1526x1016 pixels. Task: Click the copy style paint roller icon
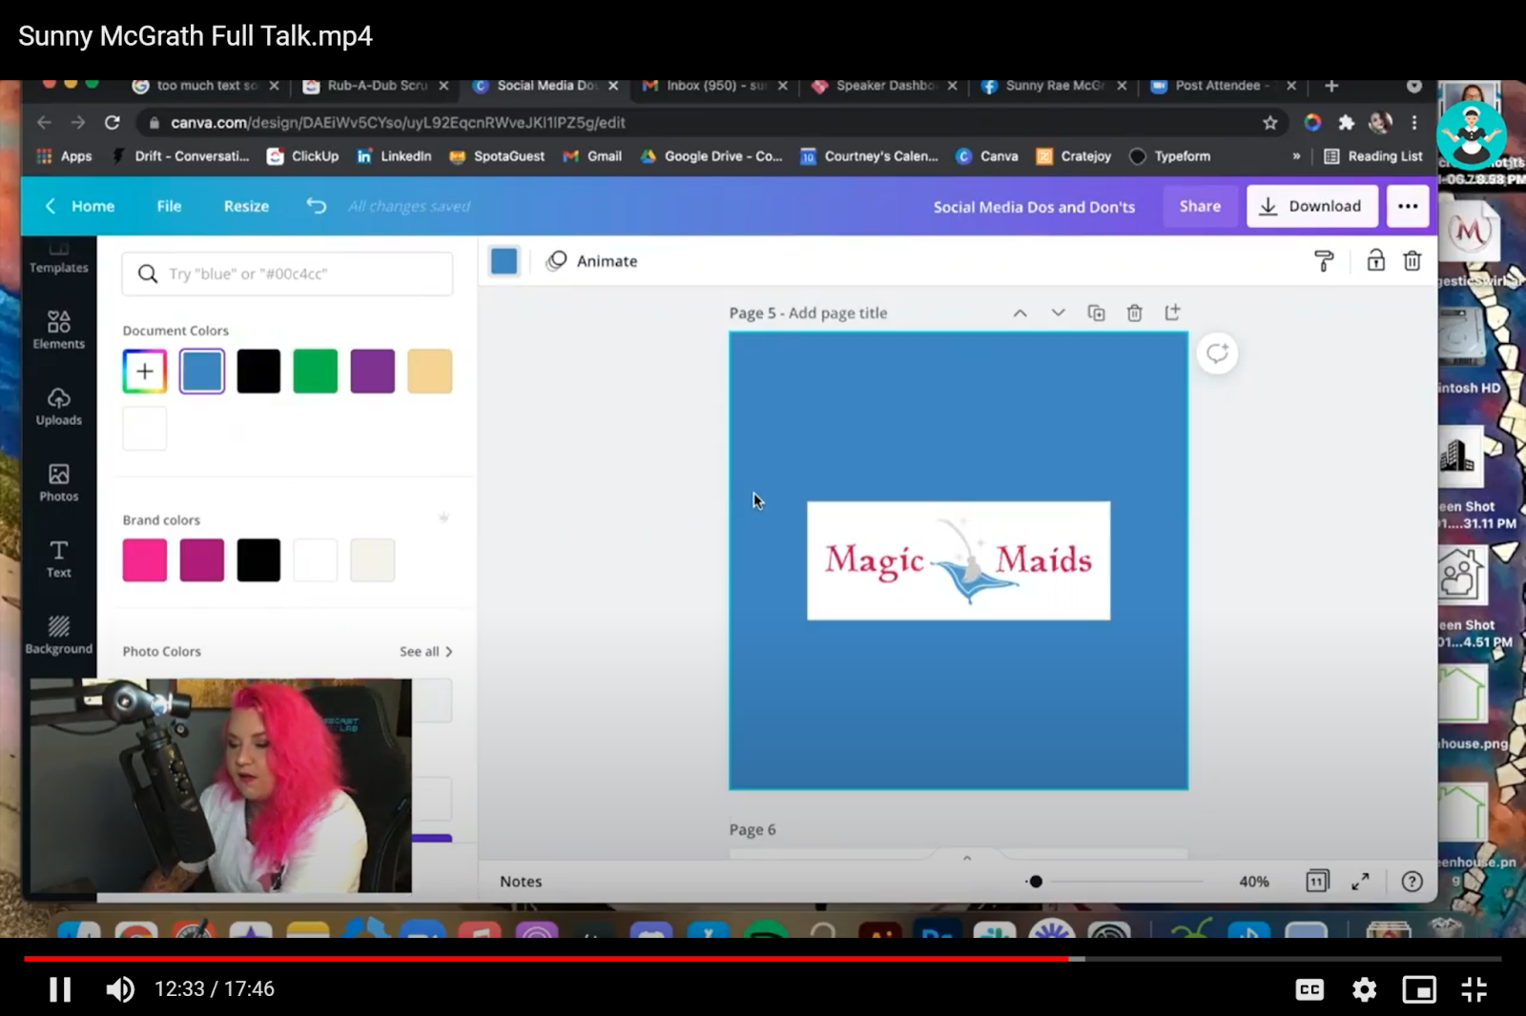coord(1324,261)
